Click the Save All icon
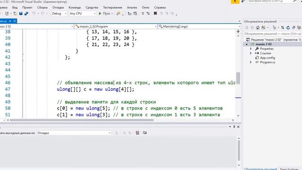Viewport: 302px width, 170px height. click(26, 14)
